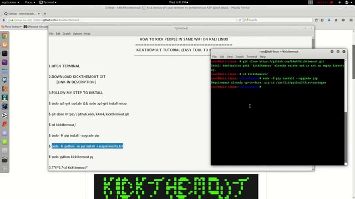Open Search menu in text editor
This screenshot has height=199, width=355.
tap(67, 34)
